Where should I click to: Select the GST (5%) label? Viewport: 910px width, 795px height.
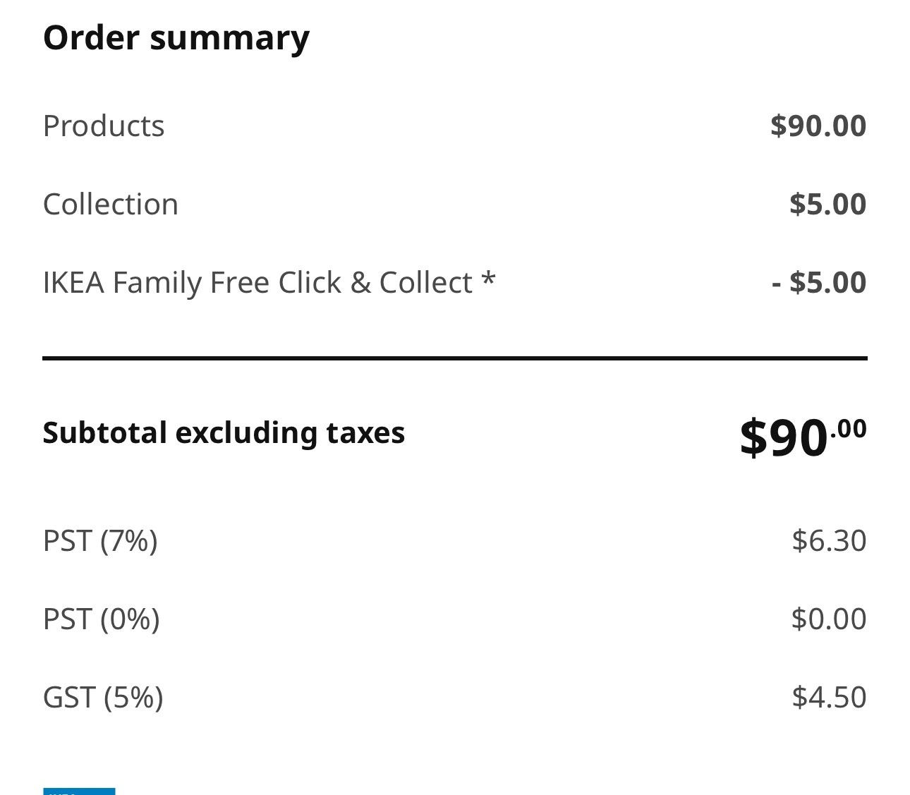103,698
